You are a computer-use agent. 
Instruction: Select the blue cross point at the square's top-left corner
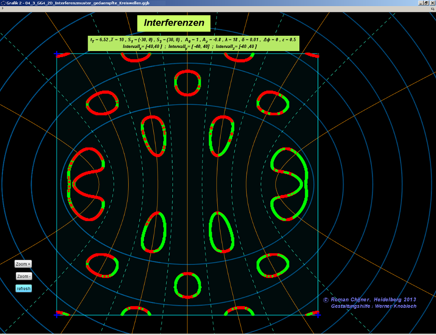pos(56,54)
